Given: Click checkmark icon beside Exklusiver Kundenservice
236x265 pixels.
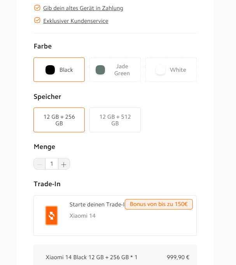Looking at the screenshot, I should coord(37,21).
